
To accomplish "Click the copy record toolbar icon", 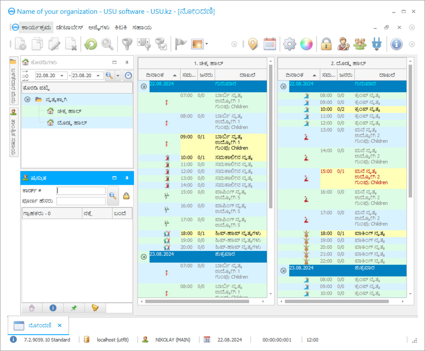I will pyautogui.click(x=37, y=44).
